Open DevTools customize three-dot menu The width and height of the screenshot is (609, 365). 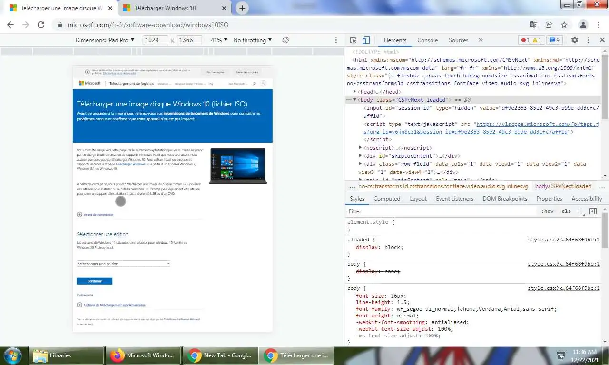(x=588, y=40)
